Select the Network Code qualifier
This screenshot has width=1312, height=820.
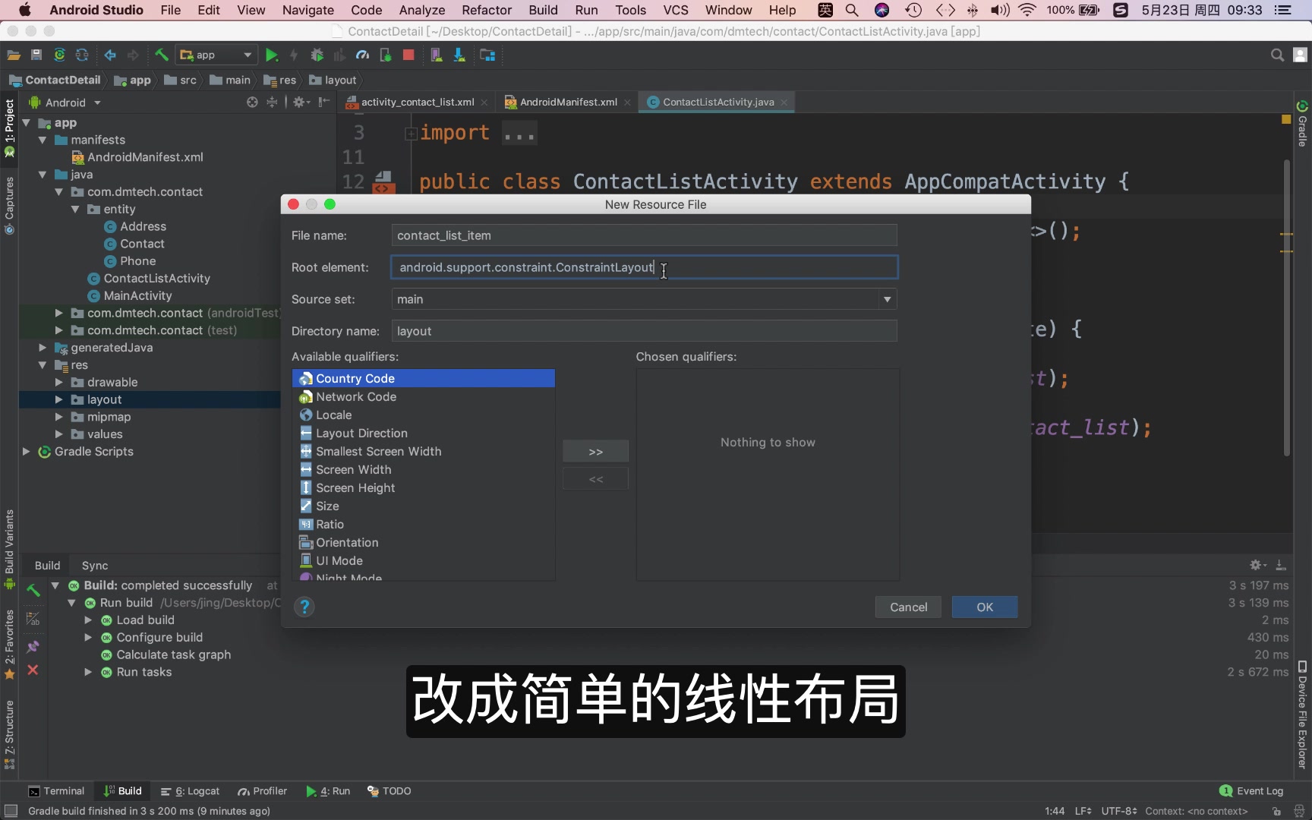(424, 396)
